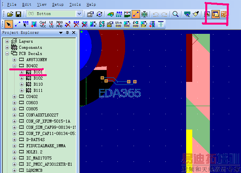Open a design file with the Open icon

point(10,14)
